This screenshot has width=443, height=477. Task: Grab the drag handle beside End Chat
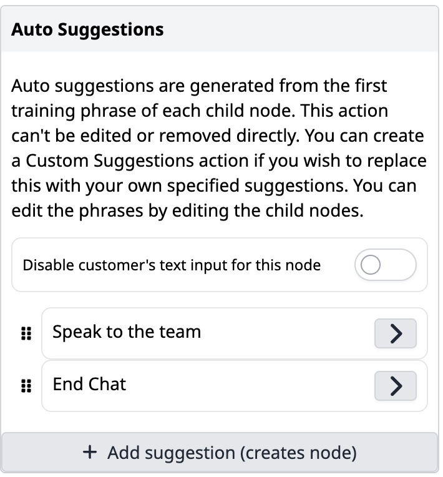(x=26, y=387)
